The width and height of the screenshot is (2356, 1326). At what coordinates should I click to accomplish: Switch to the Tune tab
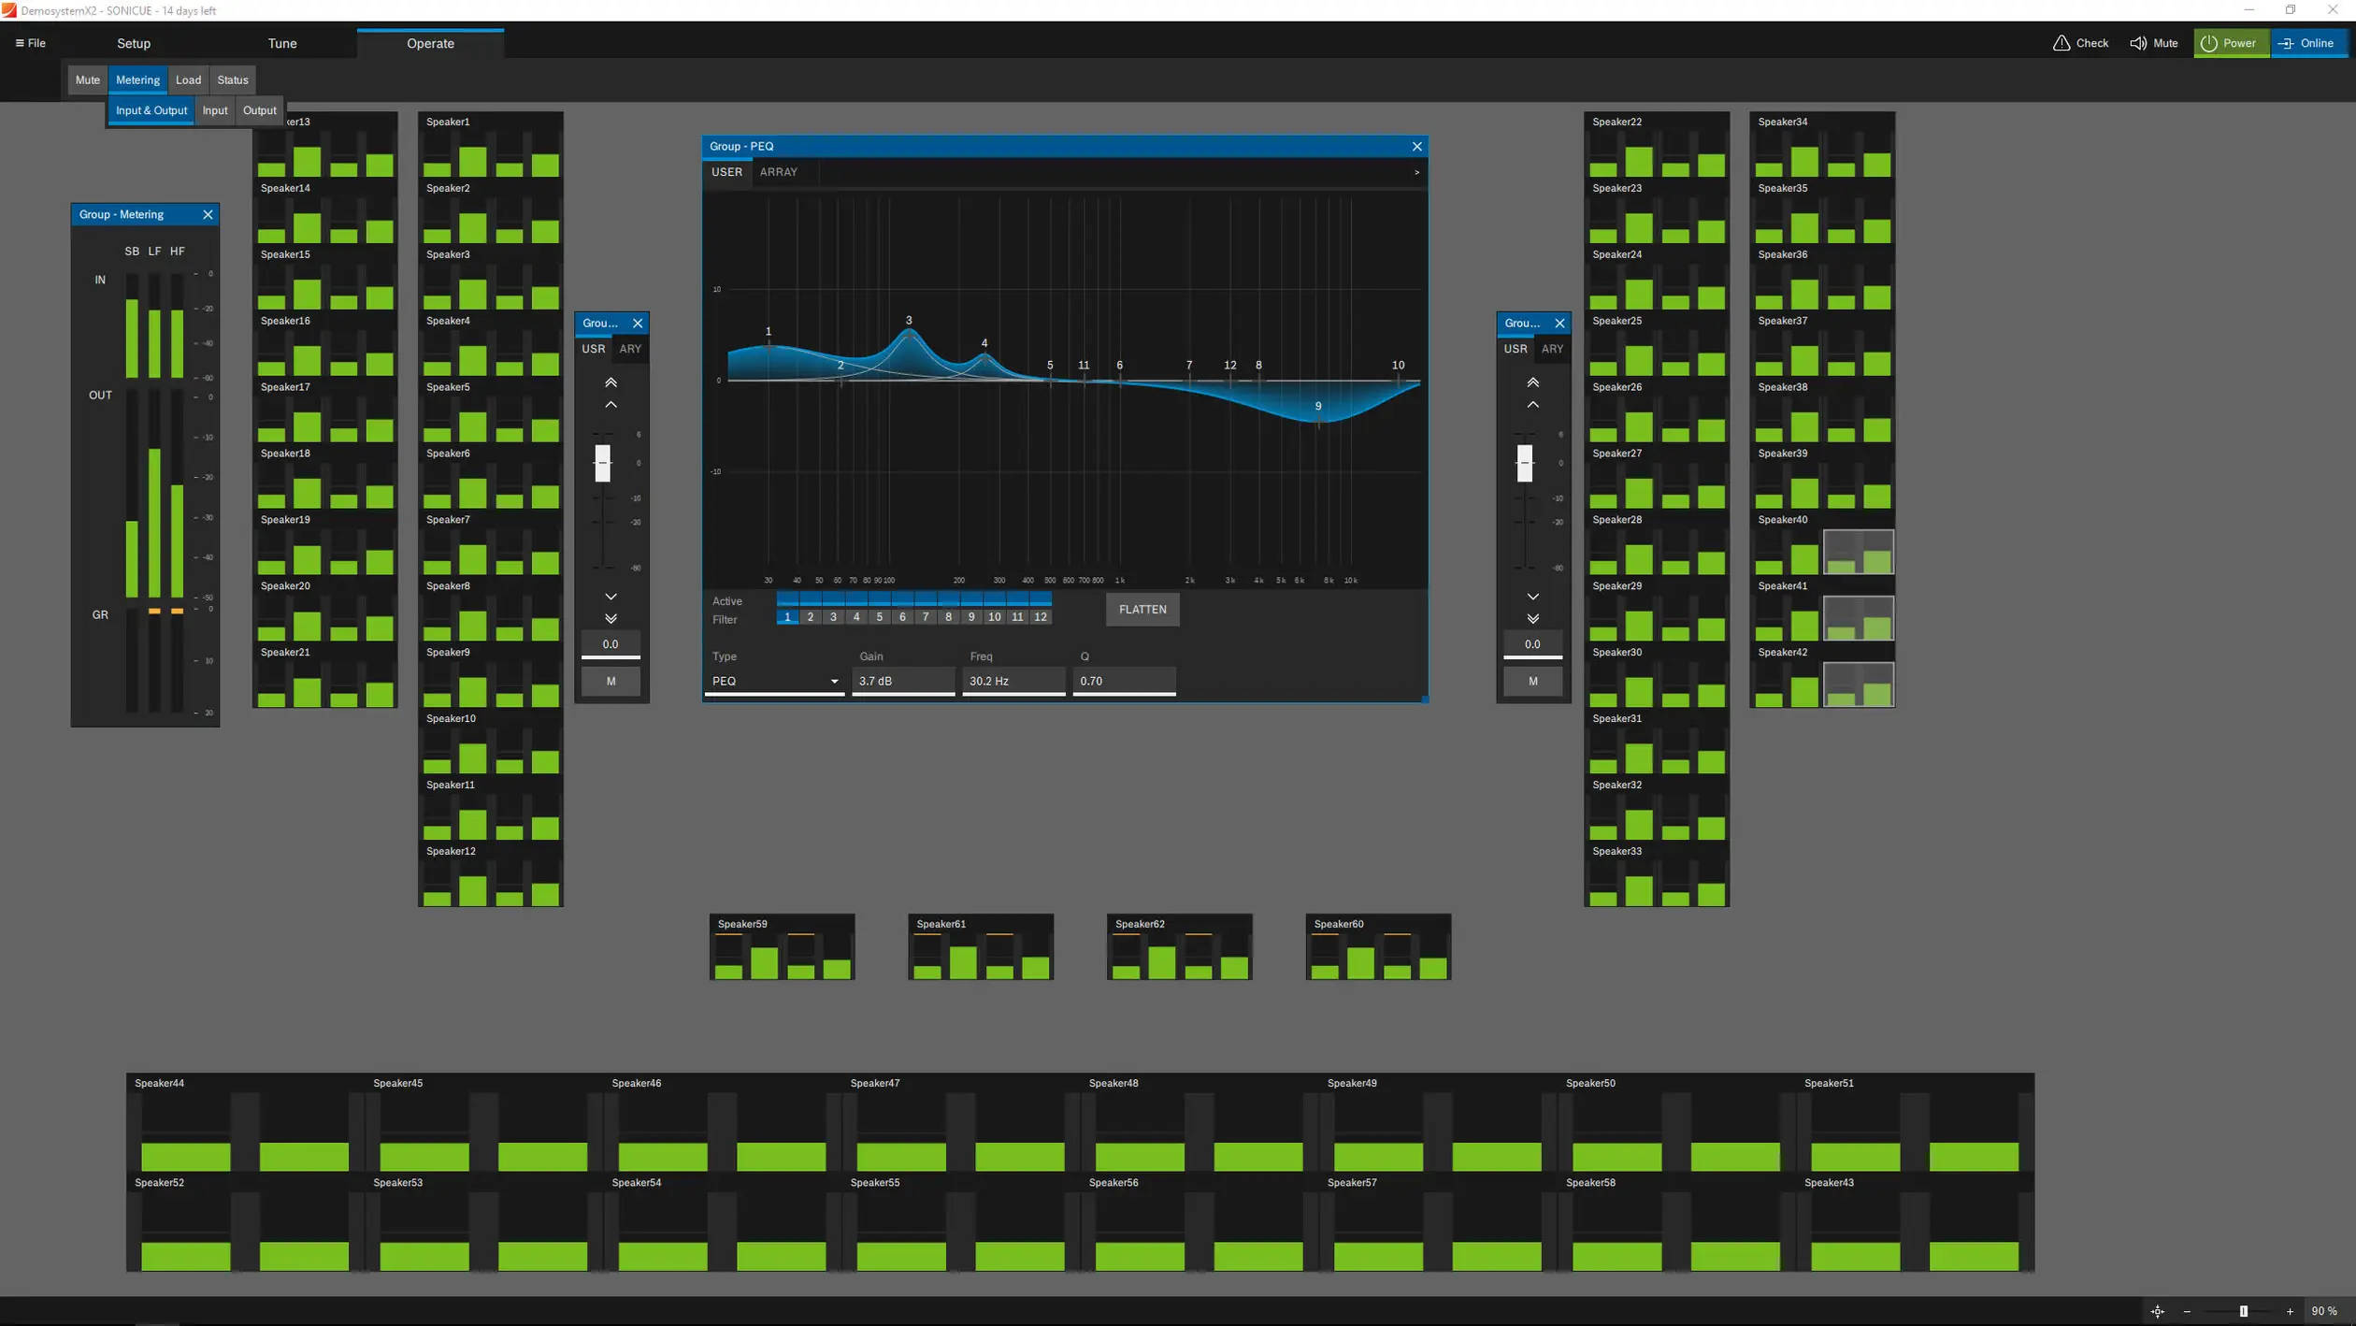coord(281,43)
